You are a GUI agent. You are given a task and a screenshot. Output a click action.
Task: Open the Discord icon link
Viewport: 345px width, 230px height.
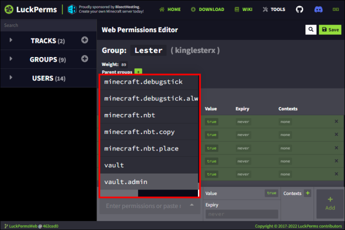coord(318,9)
